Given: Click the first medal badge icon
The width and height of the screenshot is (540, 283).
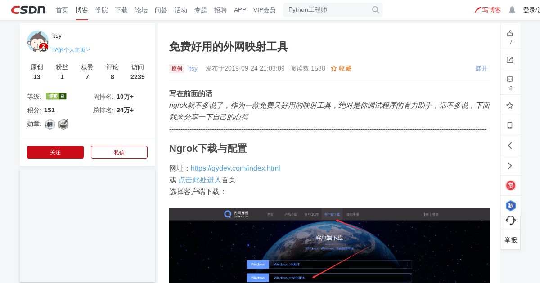Looking at the screenshot, I should pos(50,124).
